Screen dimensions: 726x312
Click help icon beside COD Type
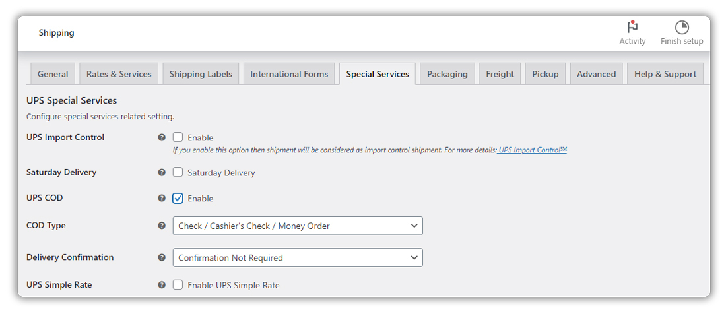(162, 226)
